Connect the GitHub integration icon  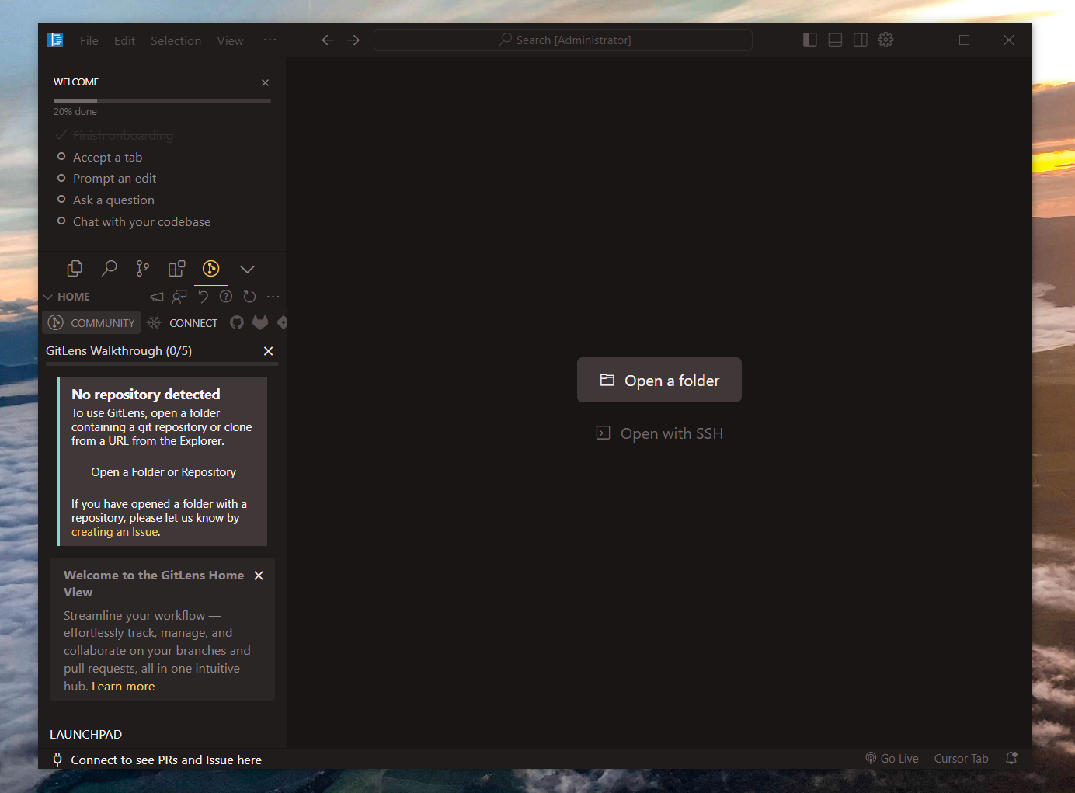pyautogui.click(x=237, y=322)
